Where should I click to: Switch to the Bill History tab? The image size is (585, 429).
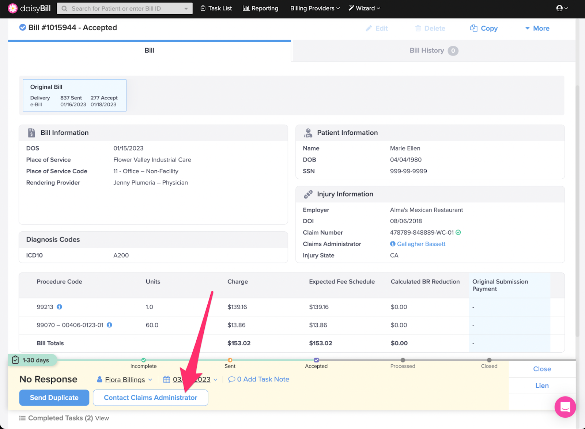[433, 50]
